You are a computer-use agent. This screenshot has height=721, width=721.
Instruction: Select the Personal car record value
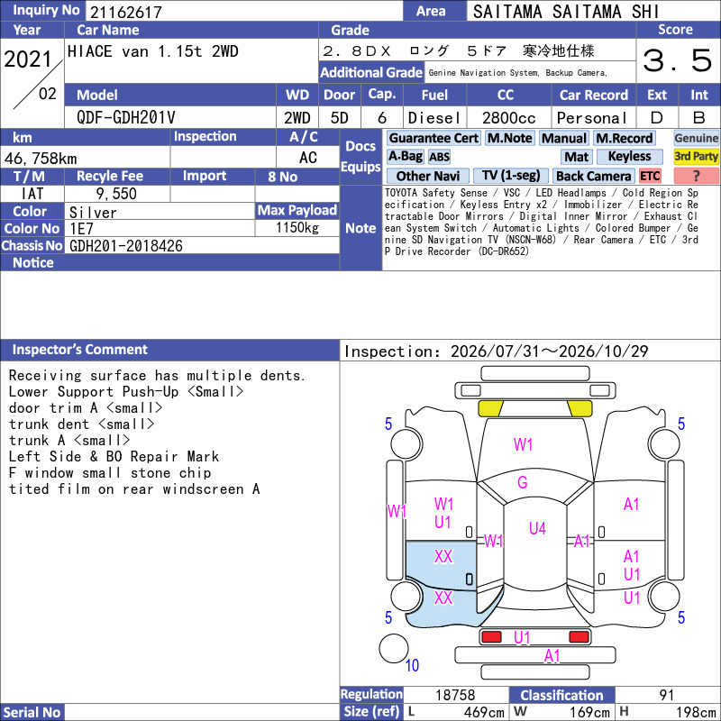click(592, 118)
